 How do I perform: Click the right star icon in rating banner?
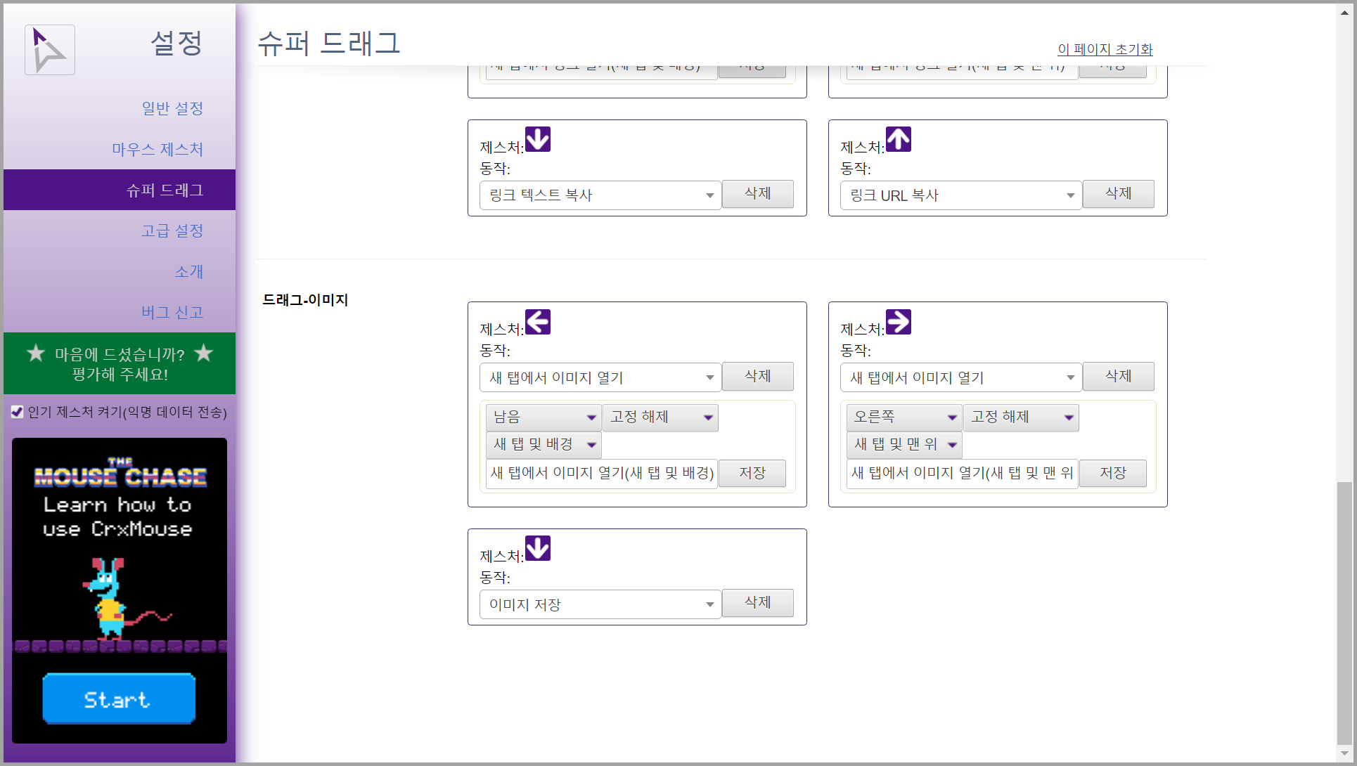click(x=204, y=353)
